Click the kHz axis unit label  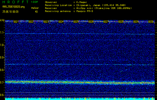pyautogui.click(x=2, y=20)
